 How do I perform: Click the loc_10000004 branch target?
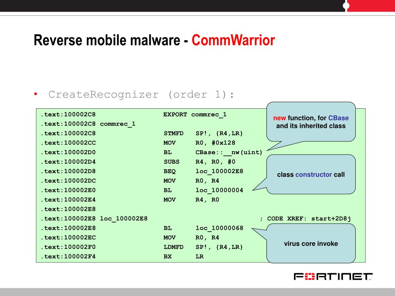coord(219,190)
